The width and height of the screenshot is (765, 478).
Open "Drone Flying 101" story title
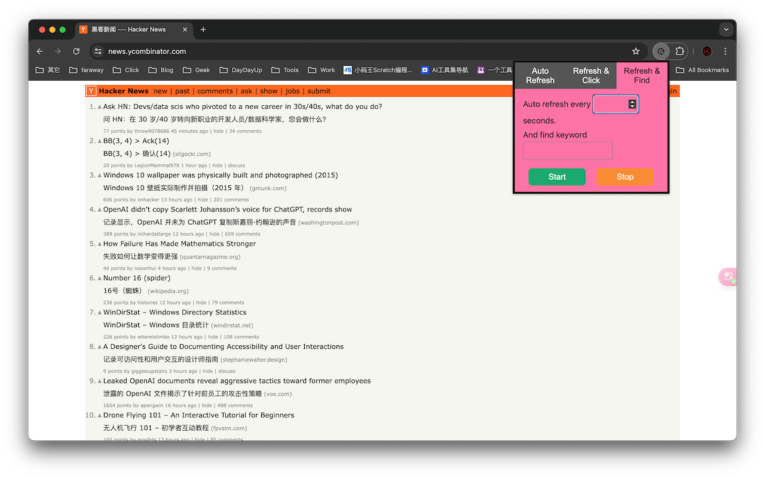(x=199, y=415)
